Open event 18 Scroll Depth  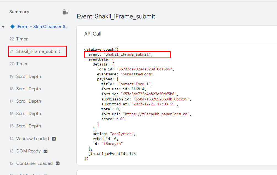(28, 89)
